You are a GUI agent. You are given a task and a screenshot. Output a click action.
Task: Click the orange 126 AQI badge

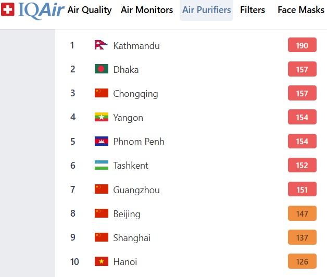coord(302,261)
